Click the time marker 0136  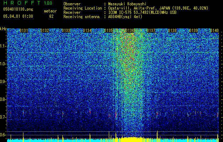tap(130, 31)
